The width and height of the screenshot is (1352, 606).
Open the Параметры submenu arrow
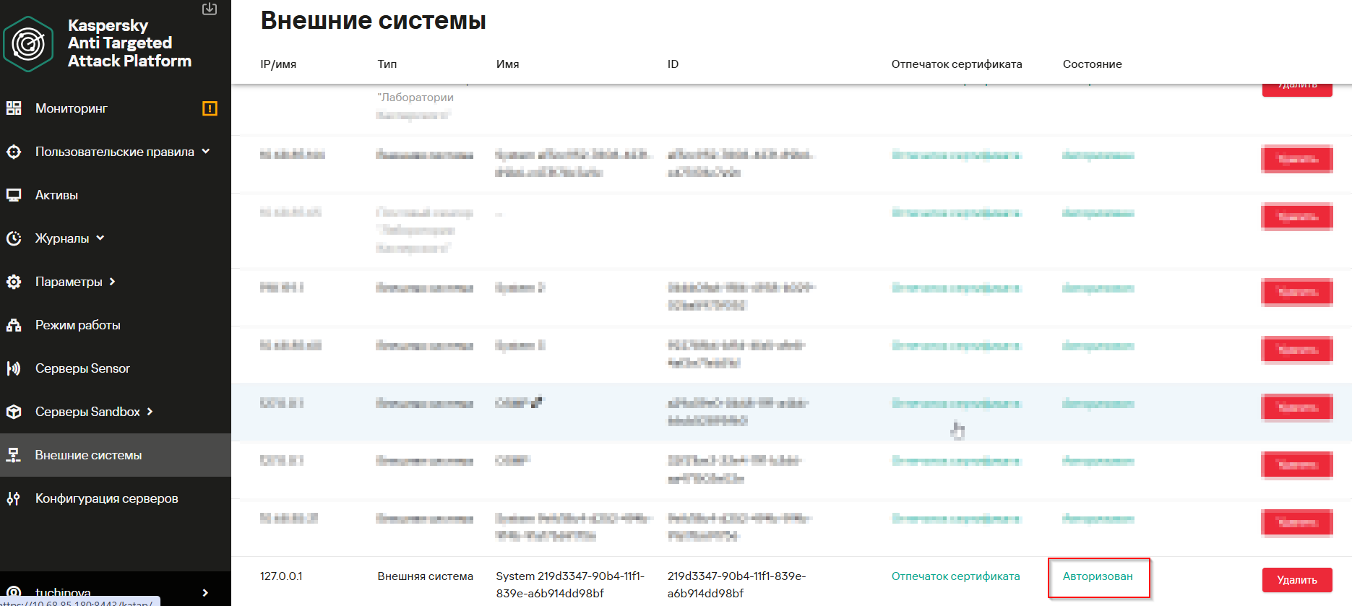113,282
